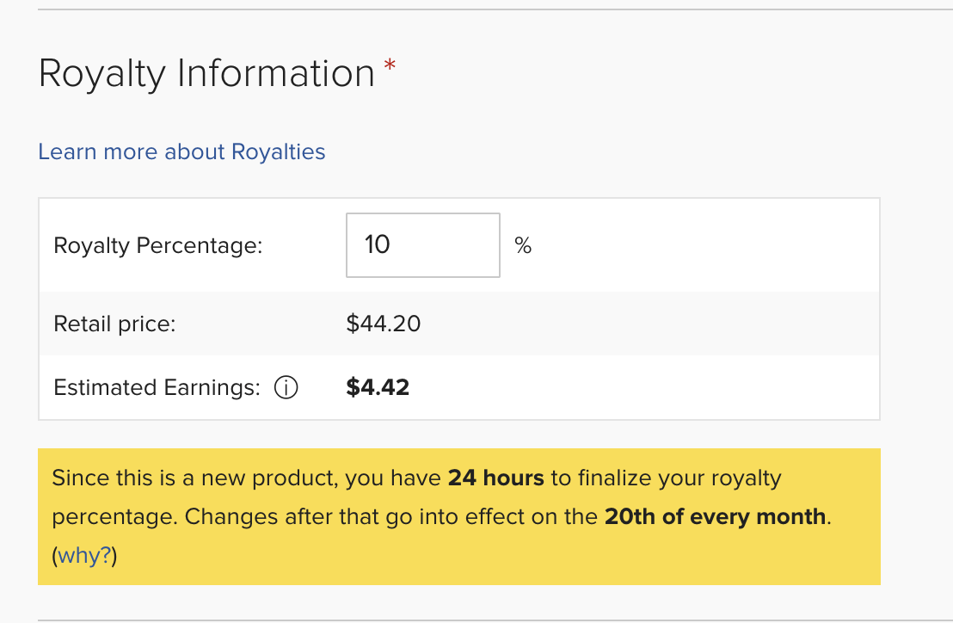Click the Royalty Information heading
Viewport: 953px width, 623px height.
pos(206,74)
